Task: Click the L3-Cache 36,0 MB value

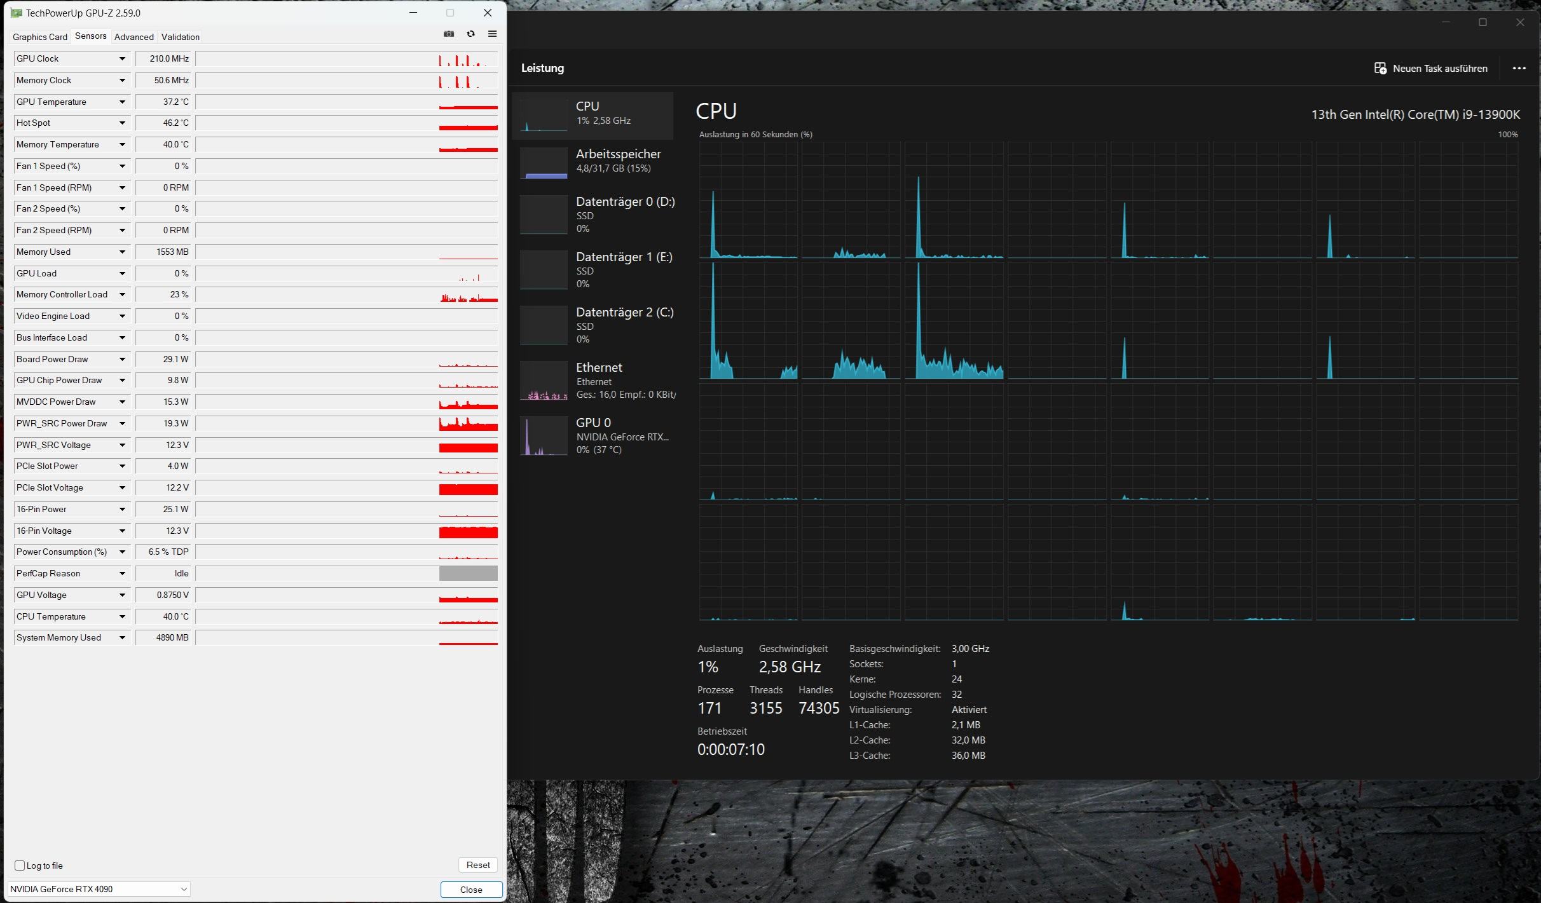Action: click(x=968, y=756)
